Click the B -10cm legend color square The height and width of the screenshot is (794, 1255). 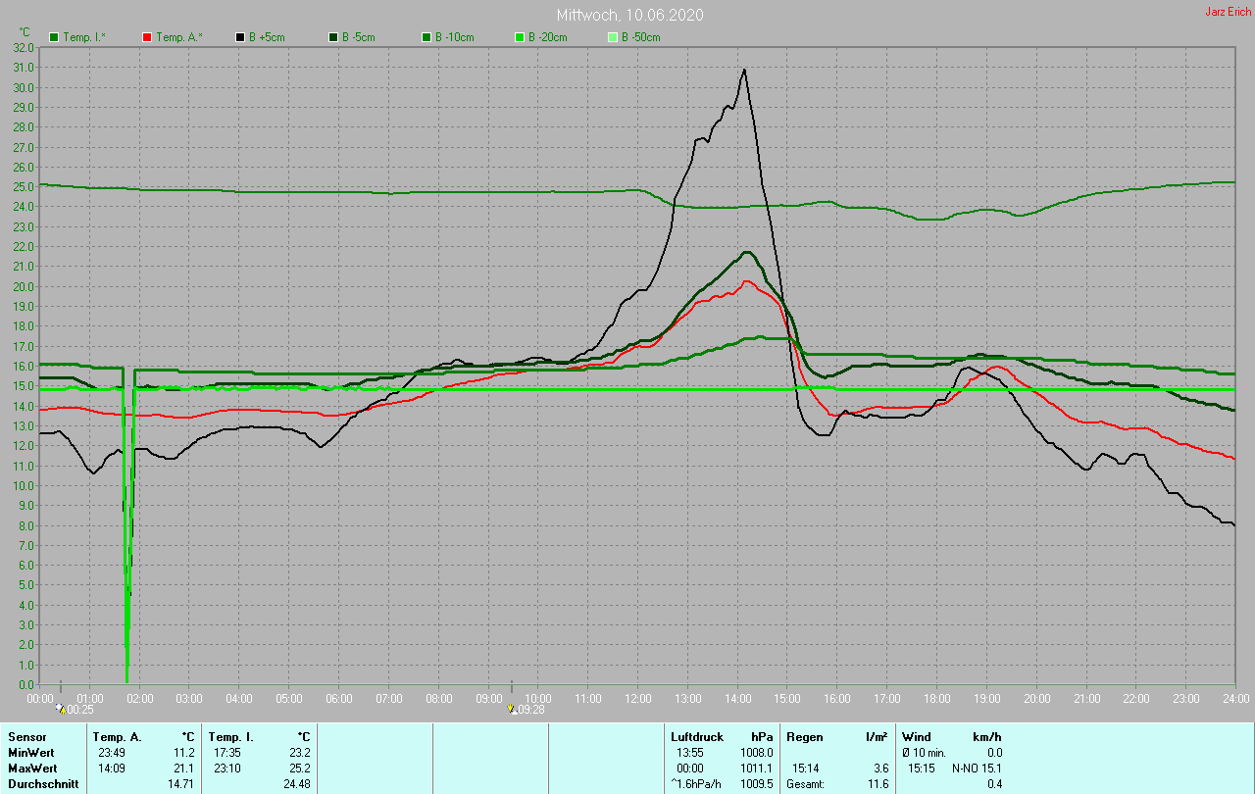[x=427, y=36]
